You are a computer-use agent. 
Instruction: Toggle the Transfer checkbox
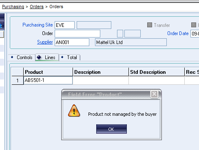pyautogui.click(x=150, y=25)
